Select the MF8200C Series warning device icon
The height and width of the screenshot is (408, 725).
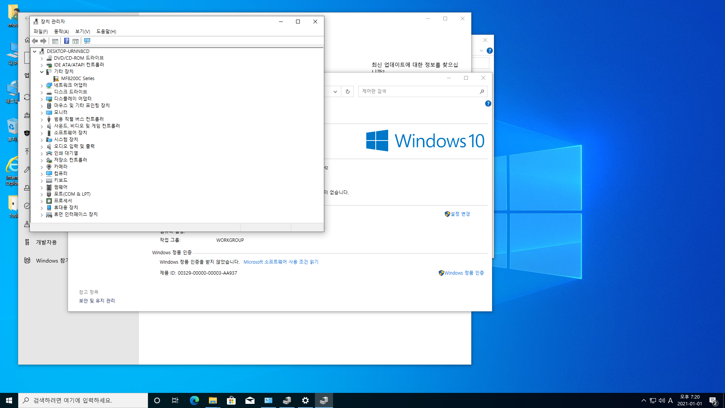tap(56, 79)
